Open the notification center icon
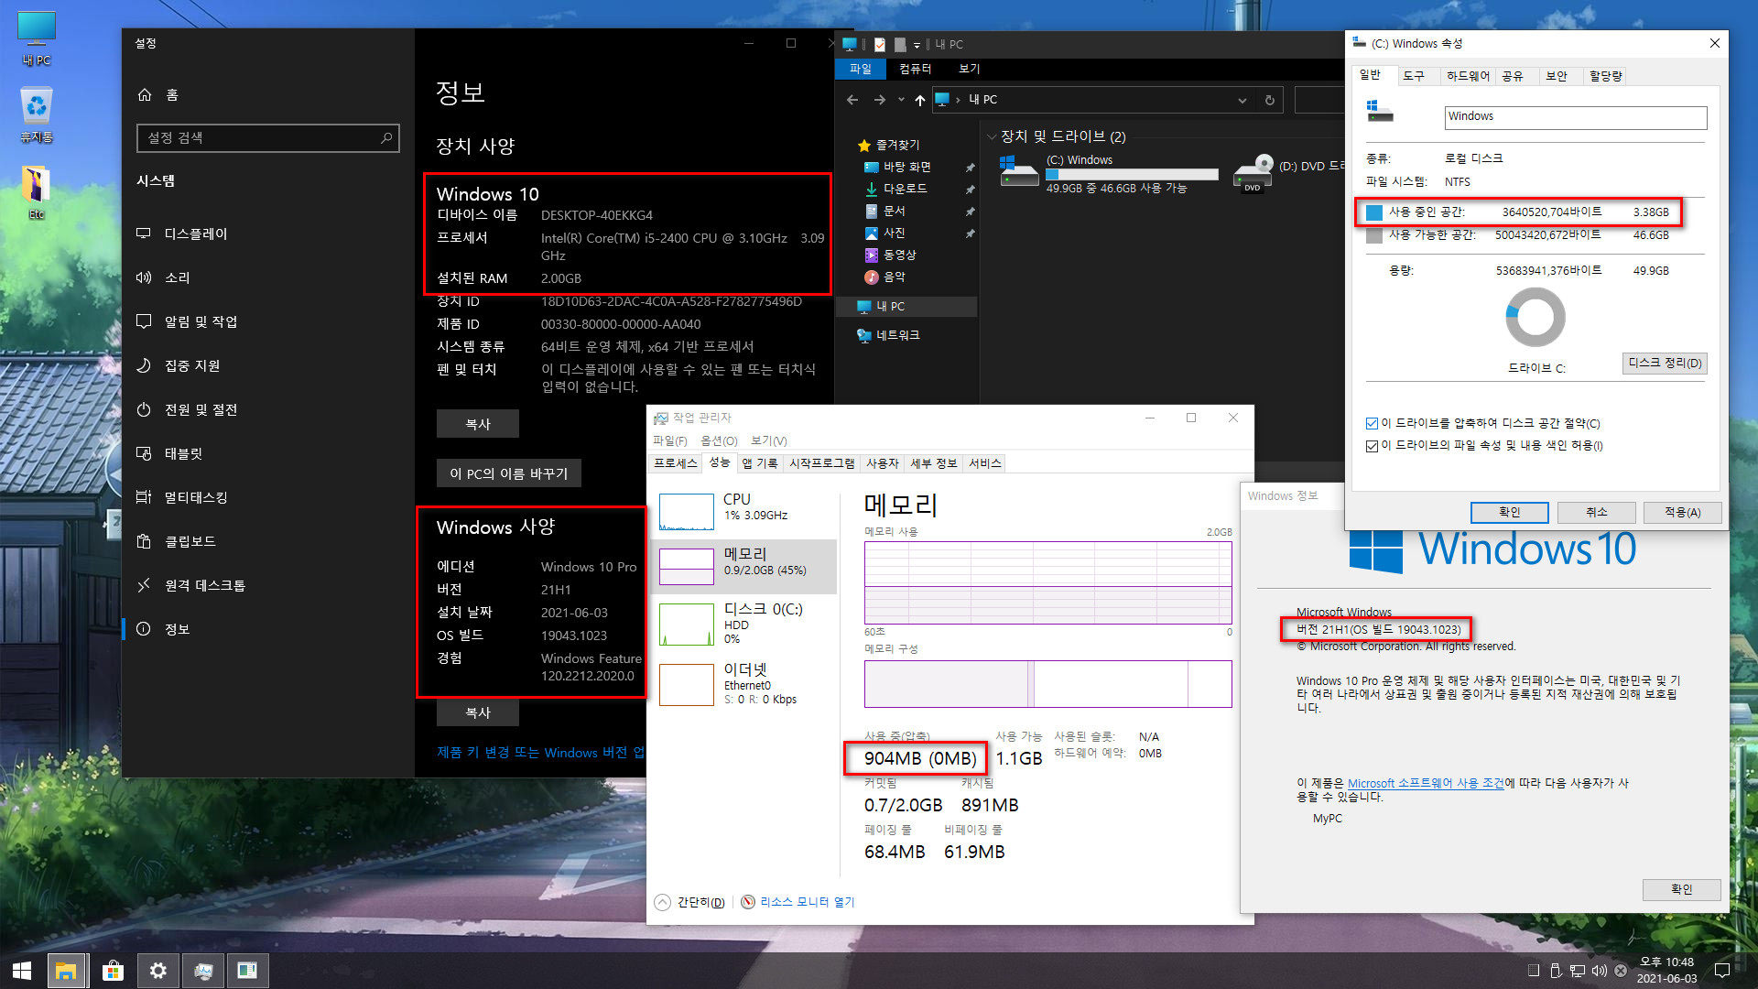Screen dimensions: 1758x989 [x=1721, y=971]
